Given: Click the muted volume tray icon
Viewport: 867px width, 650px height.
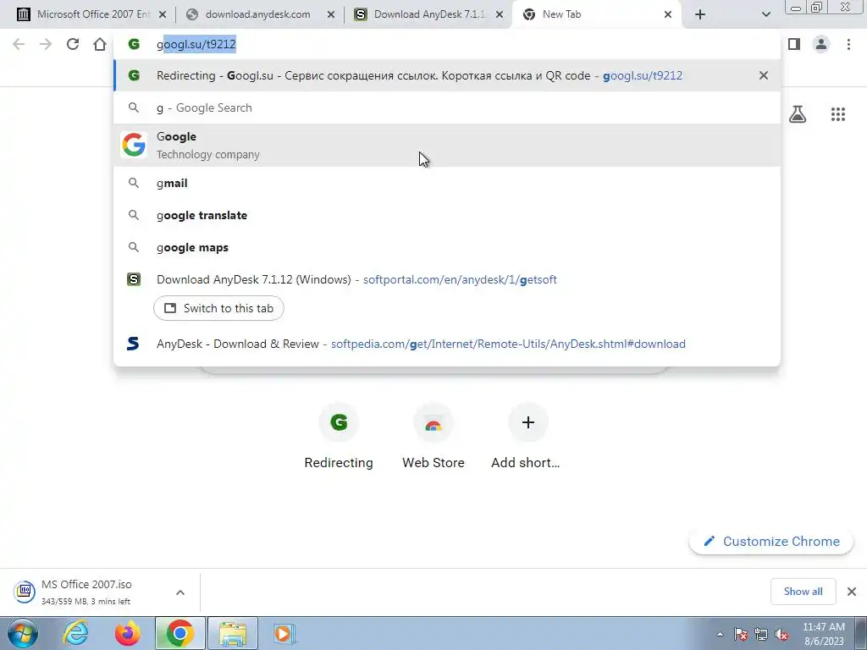Looking at the screenshot, I should pos(781,634).
